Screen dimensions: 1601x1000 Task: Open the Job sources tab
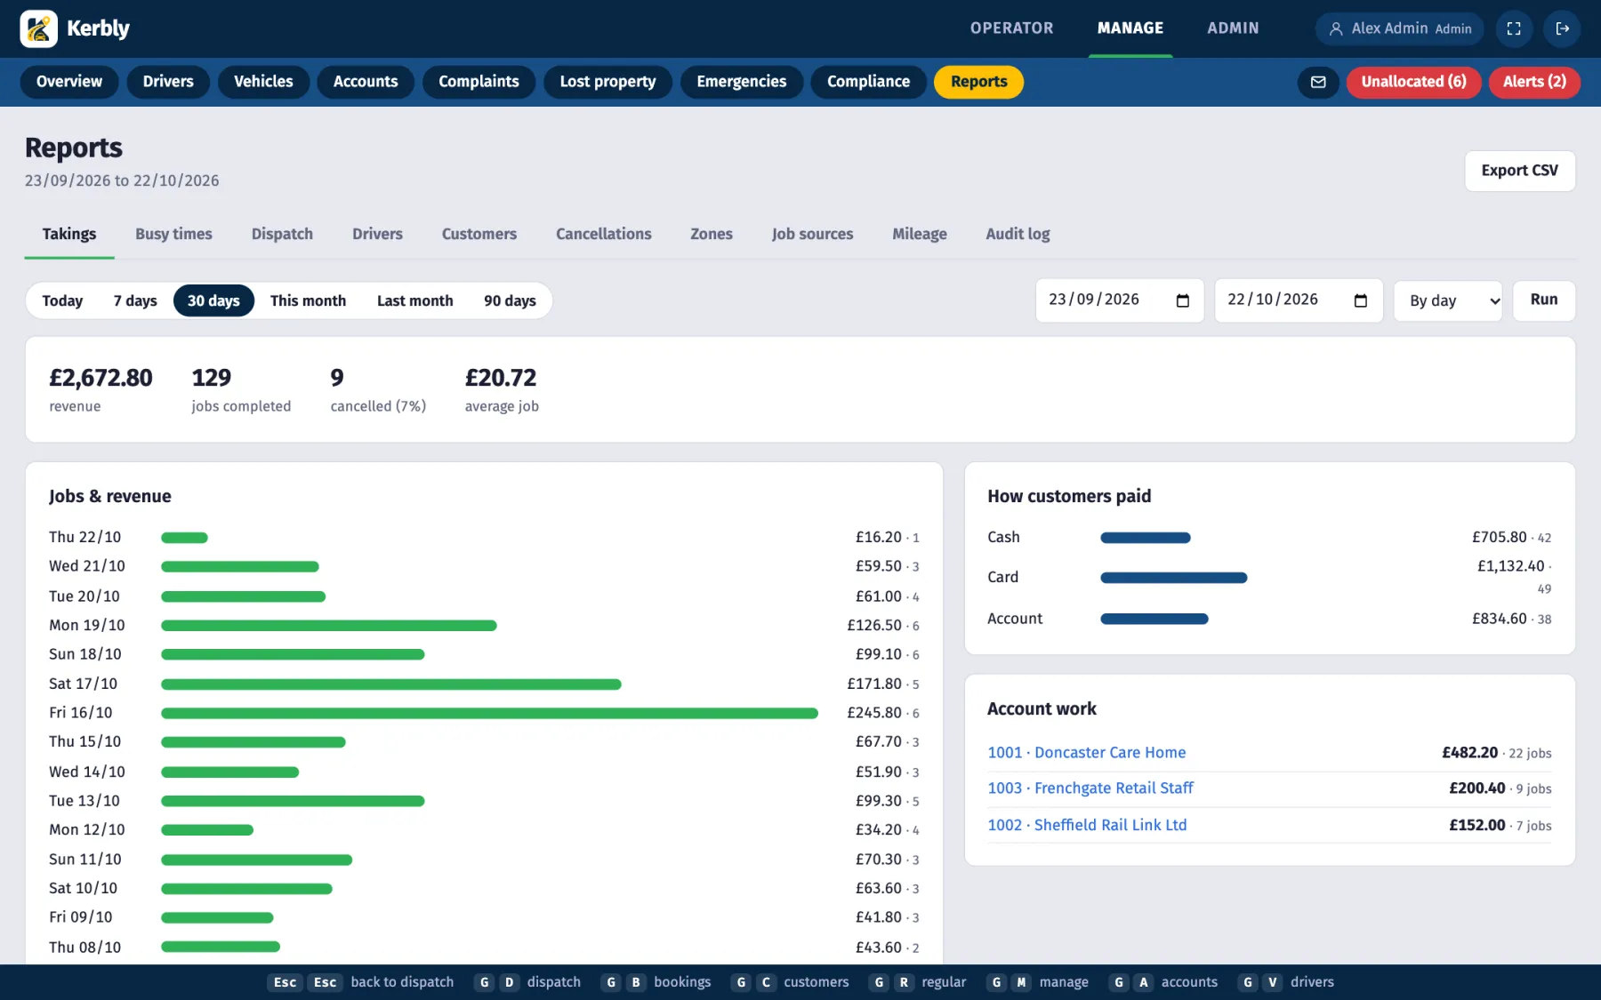point(812,234)
